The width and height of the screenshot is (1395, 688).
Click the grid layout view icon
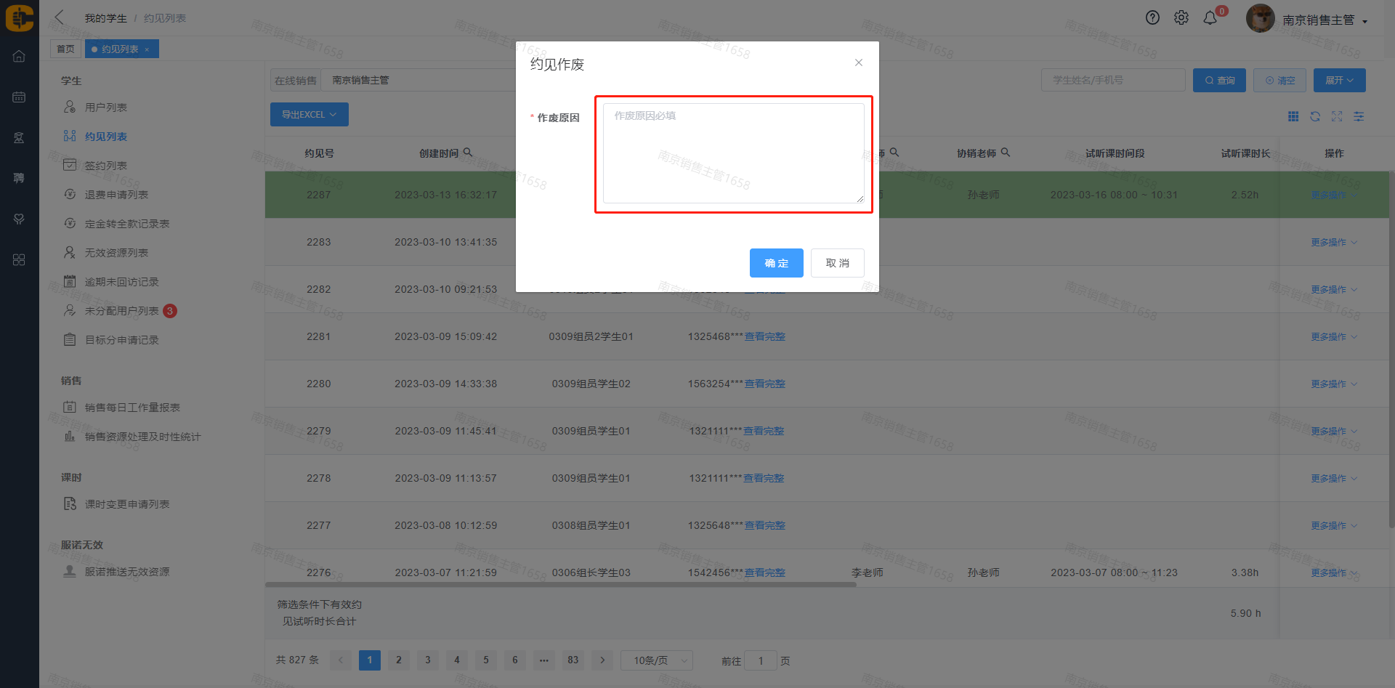pos(1293,116)
